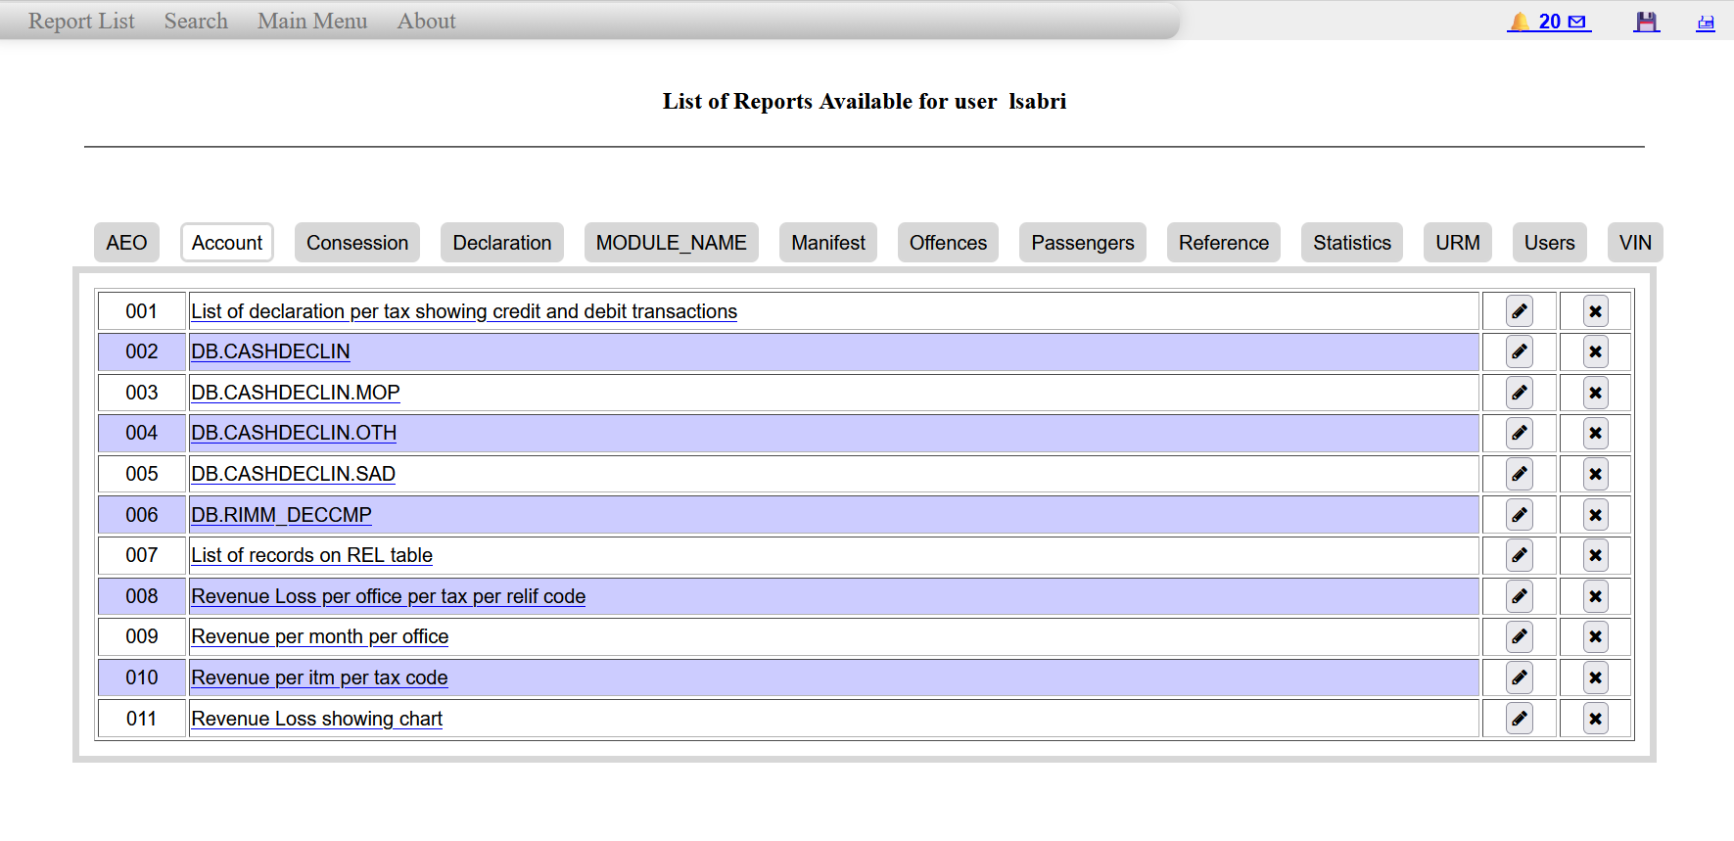Open Search in the top menu

click(x=196, y=22)
